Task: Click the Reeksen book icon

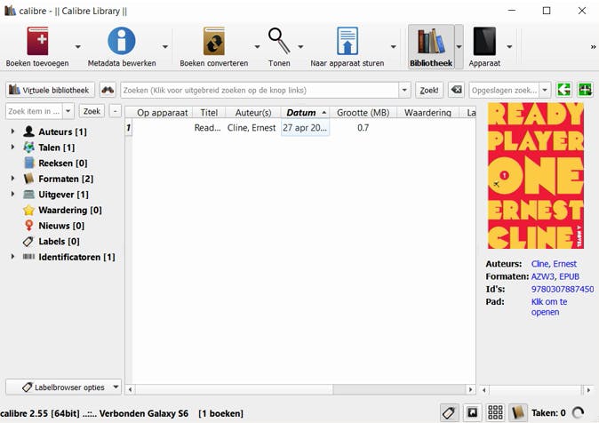Action: tap(29, 163)
